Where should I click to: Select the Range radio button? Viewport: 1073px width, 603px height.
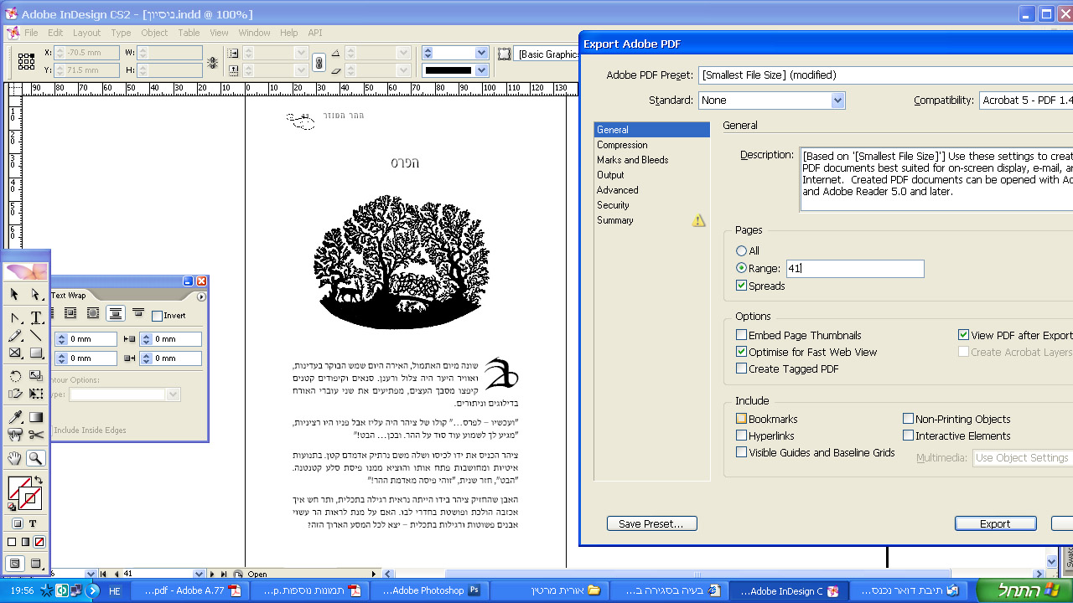[x=741, y=268]
